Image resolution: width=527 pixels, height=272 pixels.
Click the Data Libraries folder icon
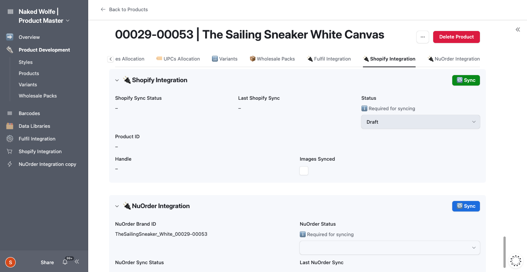pyautogui.click(x=10, y=126)
